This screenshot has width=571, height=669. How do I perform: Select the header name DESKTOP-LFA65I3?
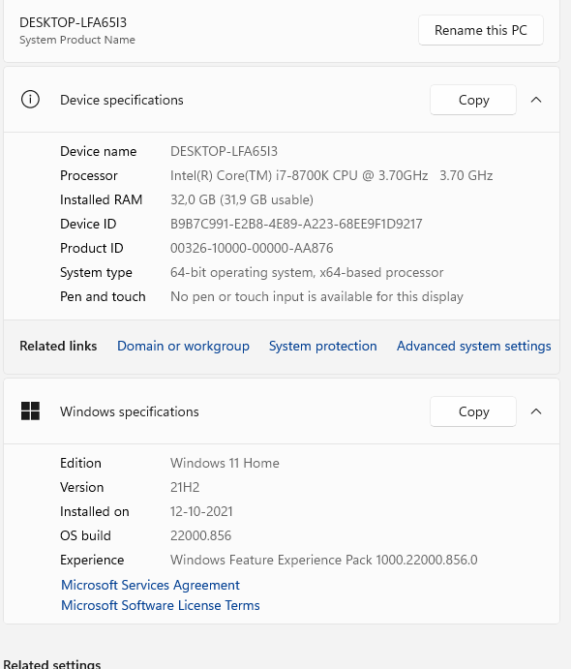[73, 22]
